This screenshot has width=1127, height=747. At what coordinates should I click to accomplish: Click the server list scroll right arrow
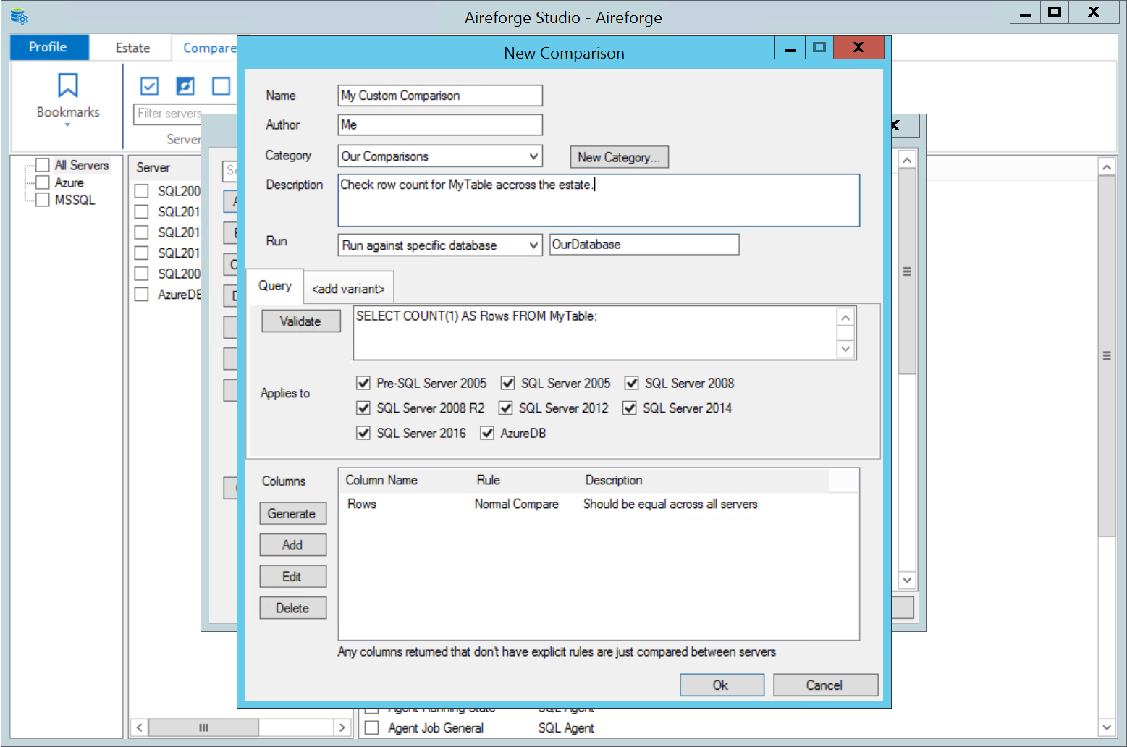(342, 727)
